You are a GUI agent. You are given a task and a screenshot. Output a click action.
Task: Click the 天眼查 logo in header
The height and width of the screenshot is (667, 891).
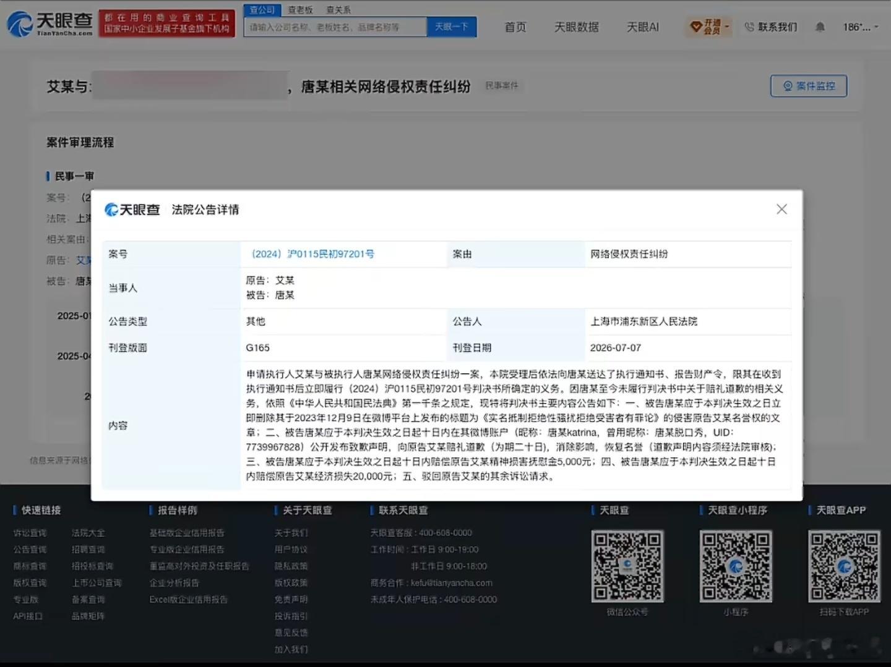click(x=49, y=23)
